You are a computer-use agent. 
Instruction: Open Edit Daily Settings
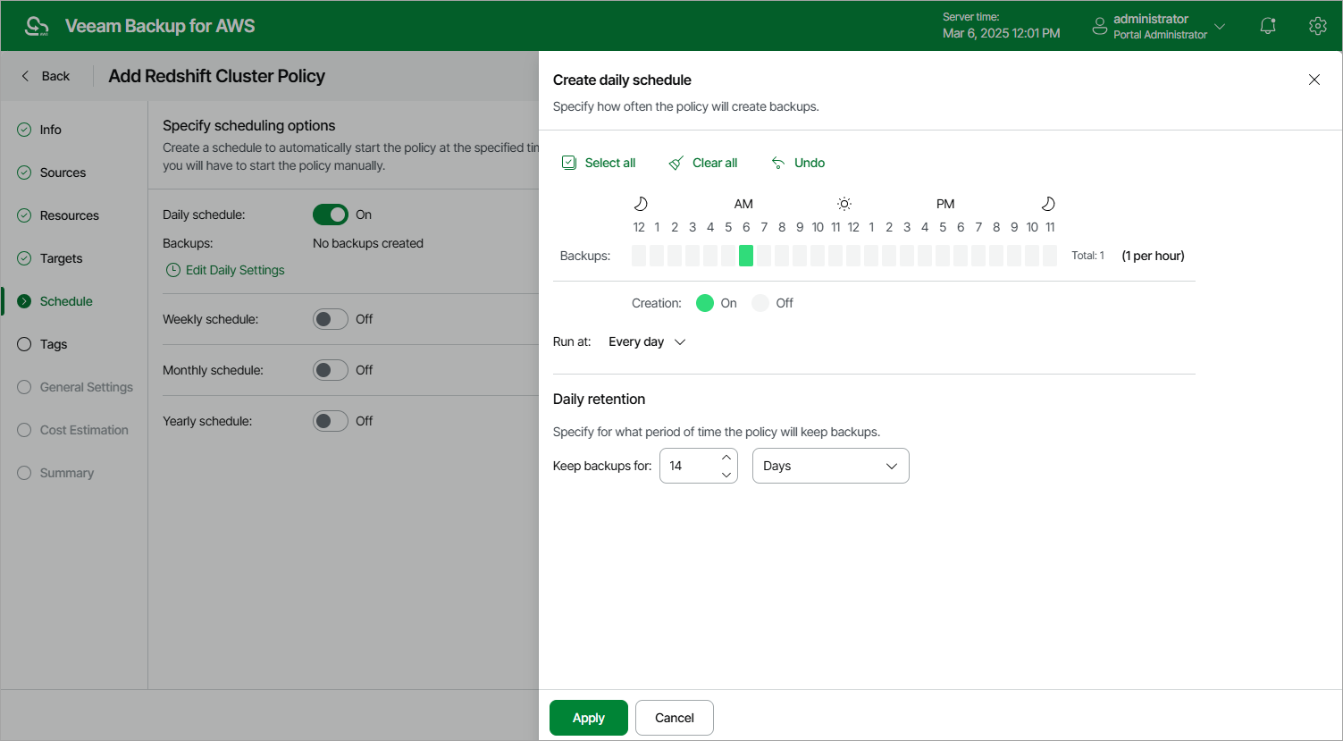pos(234,270)
